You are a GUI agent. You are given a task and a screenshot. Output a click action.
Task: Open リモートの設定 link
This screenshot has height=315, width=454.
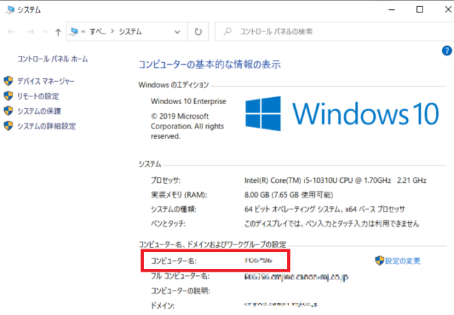click(x=38, y=96)
